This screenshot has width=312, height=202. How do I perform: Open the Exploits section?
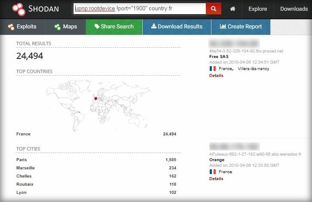[x=22, y=27]
